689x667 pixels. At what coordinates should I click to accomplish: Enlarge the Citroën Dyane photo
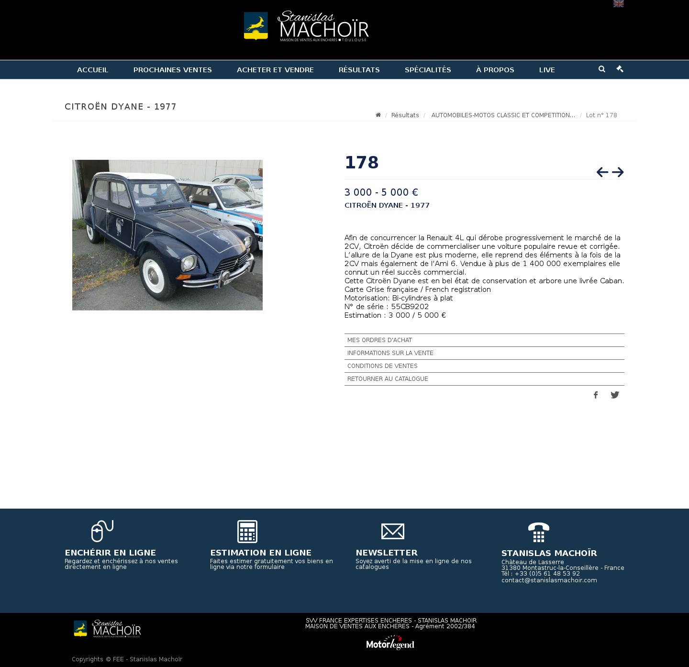point(167,235)
